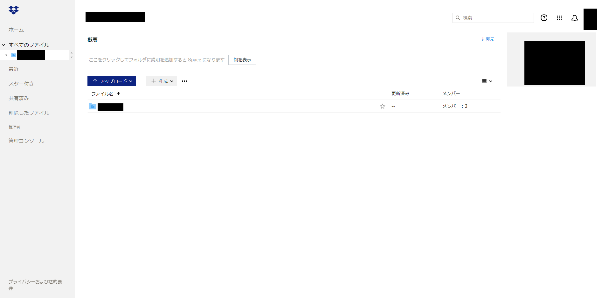Click the sidebar tree scrollbar down arrow
This screenshot has width=609, height=298.
(x=72, y=57)
